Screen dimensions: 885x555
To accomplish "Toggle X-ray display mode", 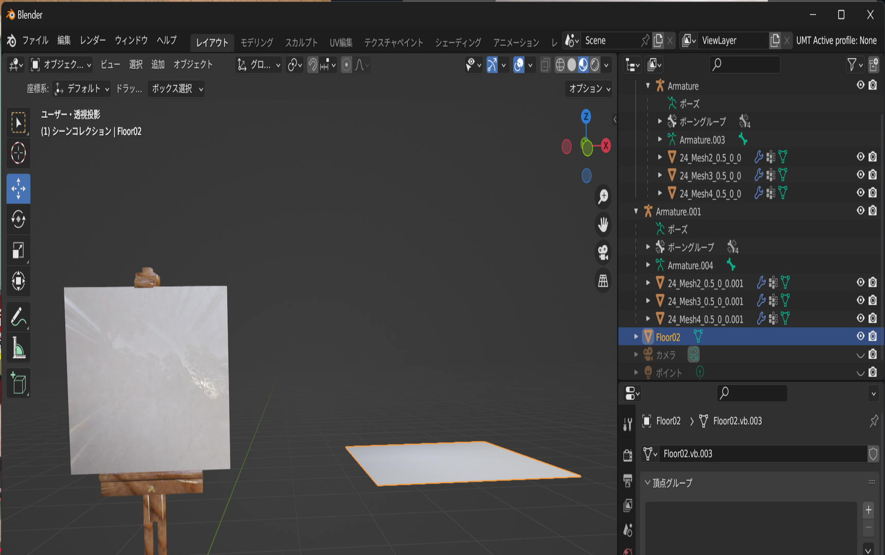I will (x=545, y=65).
